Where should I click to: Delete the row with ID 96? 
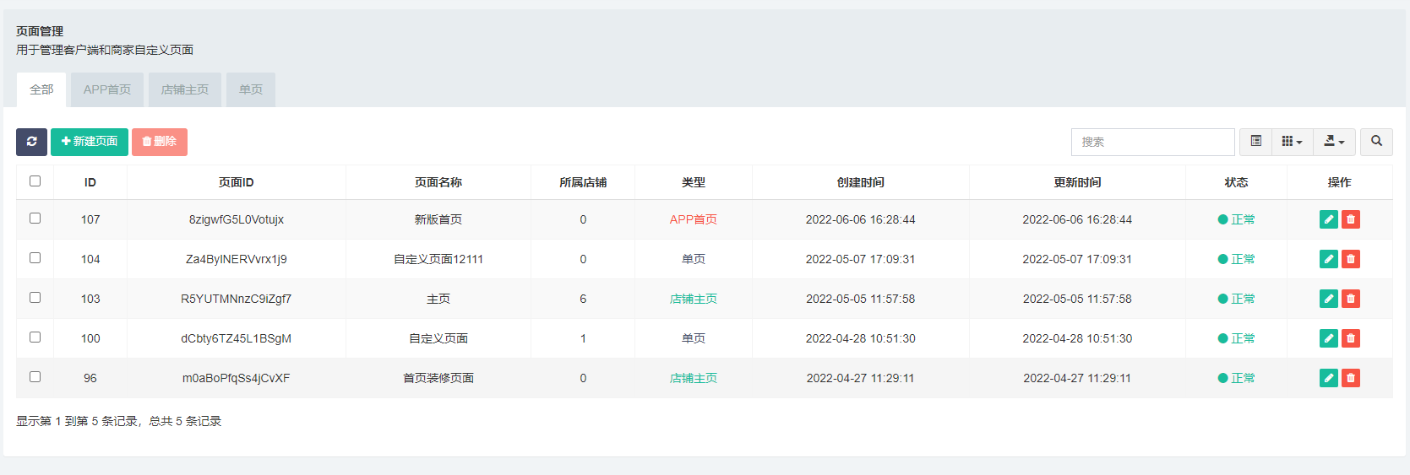tap(1351, 378)
